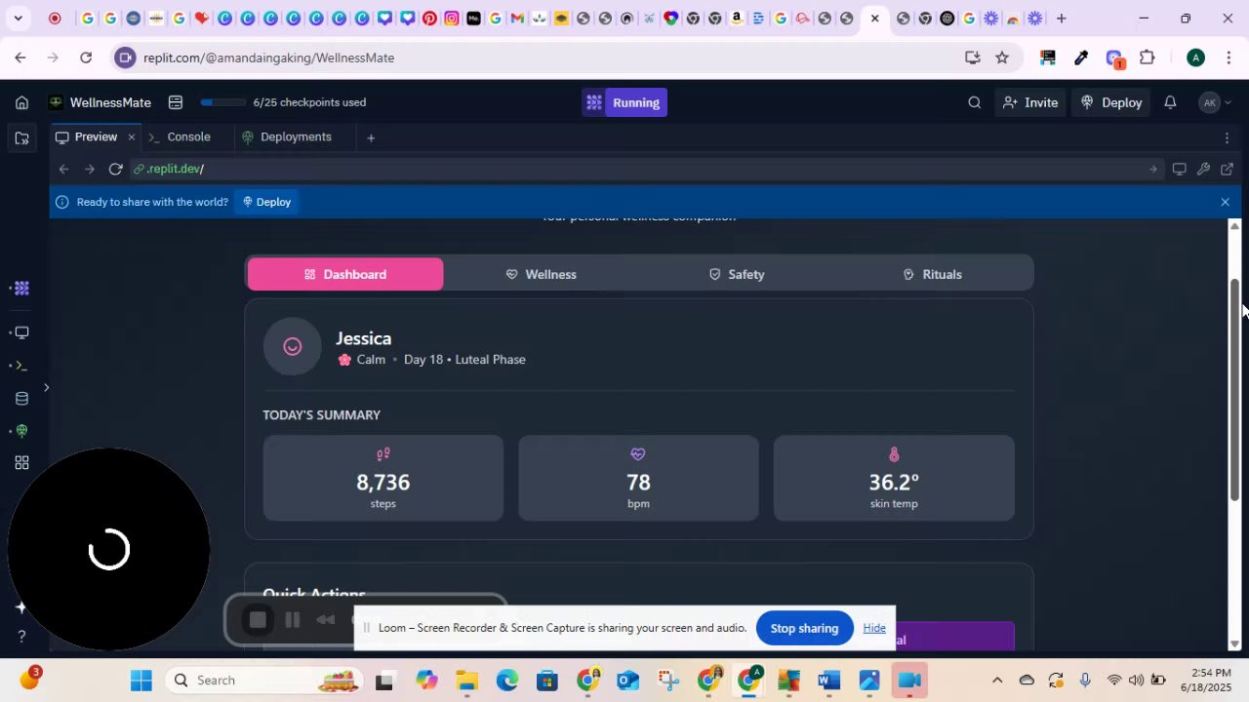Select the Rituals tab in the app

(933, 274)
